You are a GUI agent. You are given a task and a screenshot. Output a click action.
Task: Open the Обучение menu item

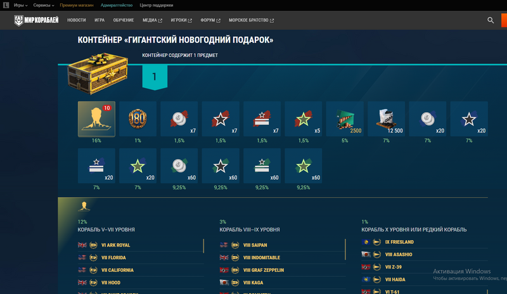[124, 20]
